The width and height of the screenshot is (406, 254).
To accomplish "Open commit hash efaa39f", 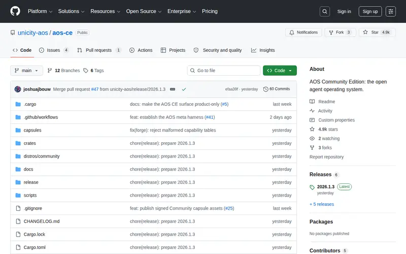I will click(x=231, y=89).
